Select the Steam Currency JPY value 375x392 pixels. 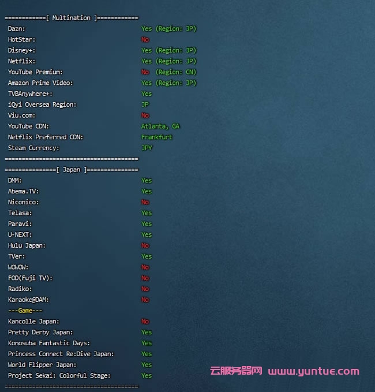coord(147,148)
